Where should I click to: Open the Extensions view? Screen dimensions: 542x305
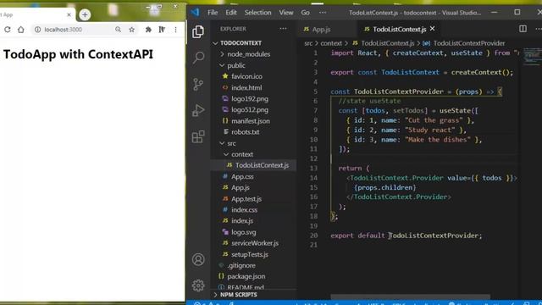[198, 136]
